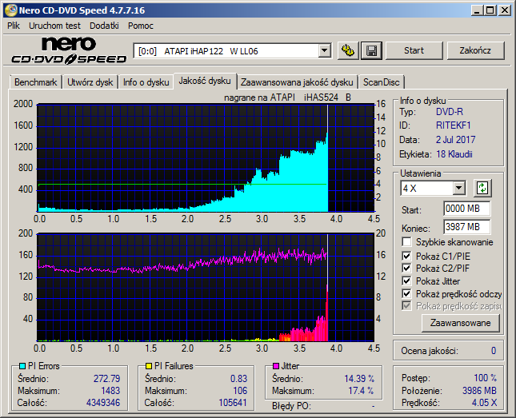The image size is (516, 418).
Task: Open the Plik menu
Action: (x=14, y=26)
